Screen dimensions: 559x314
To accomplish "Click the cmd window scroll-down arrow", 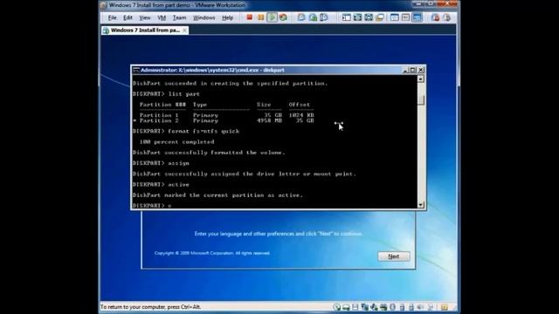I will click(421, 205).
